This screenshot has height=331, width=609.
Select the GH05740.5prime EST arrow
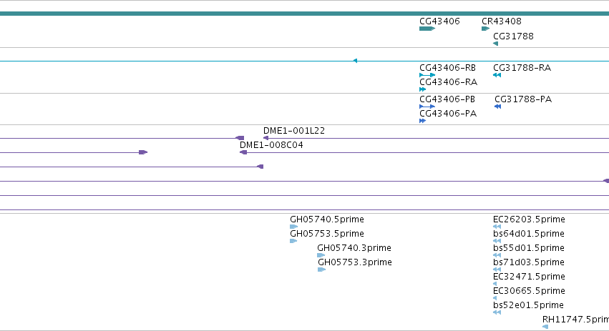294,227
